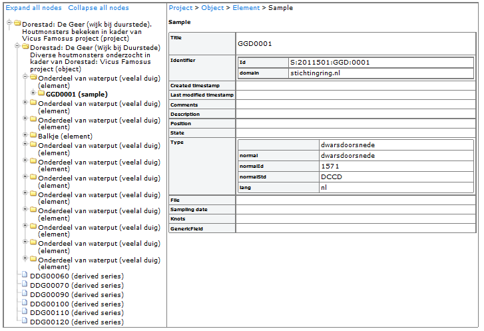The width and height of the screenshot is (484, 331).
Task: Click the File field label
Action: click(x=174, y=200)
